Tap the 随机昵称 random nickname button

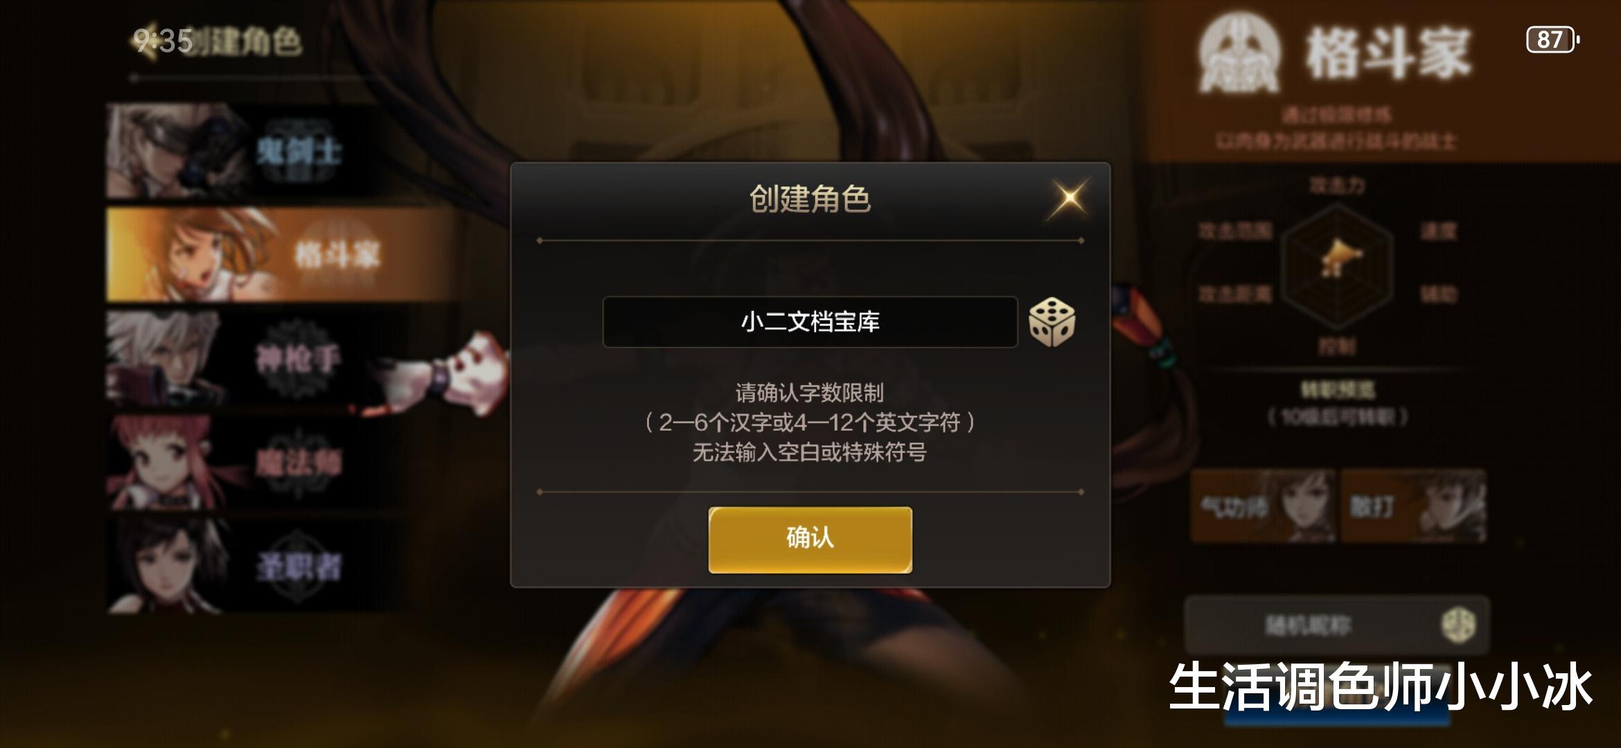pyautogui.click(x=1336, y=625)
